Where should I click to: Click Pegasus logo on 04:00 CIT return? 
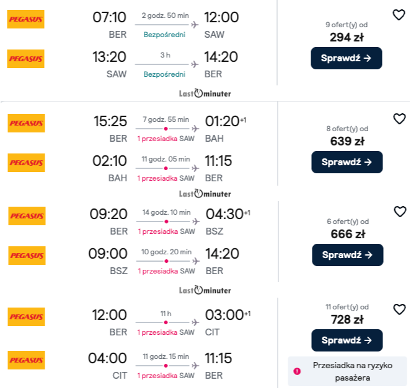[26, 360]
